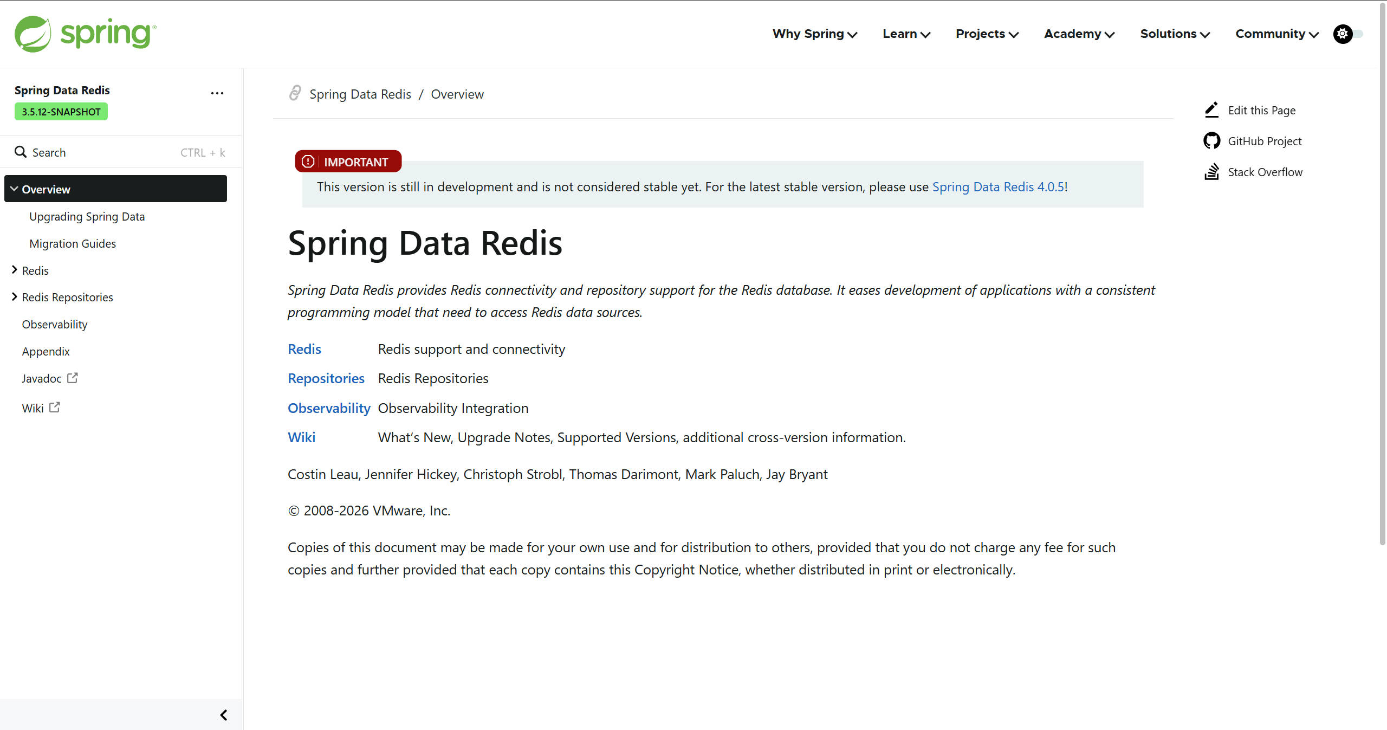This screenshot has height=730, width=1387.
Task: Click external-link icon beside Javadoc
Action: 73,378
